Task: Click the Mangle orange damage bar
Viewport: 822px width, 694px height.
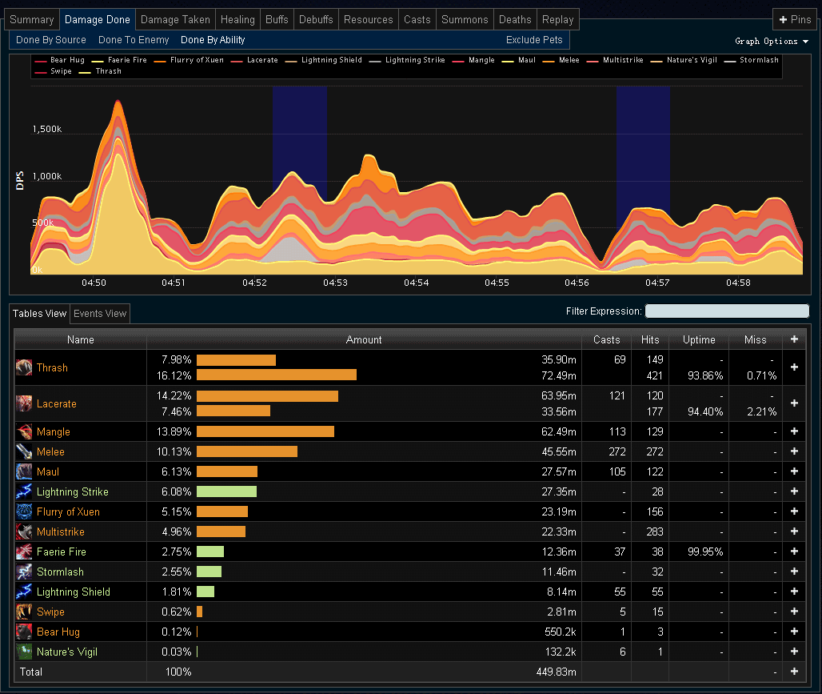Action: point(265,431)
